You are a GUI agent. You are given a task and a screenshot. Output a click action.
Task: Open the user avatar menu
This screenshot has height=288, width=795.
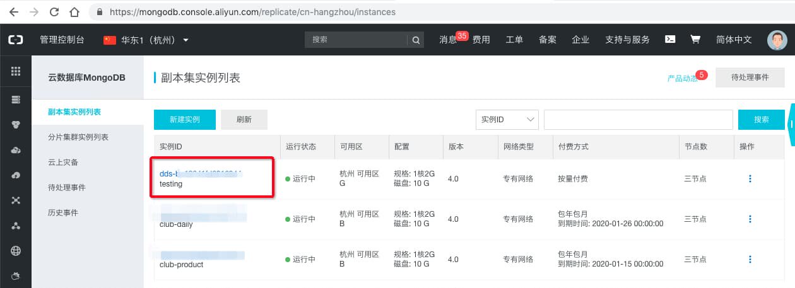777,40
